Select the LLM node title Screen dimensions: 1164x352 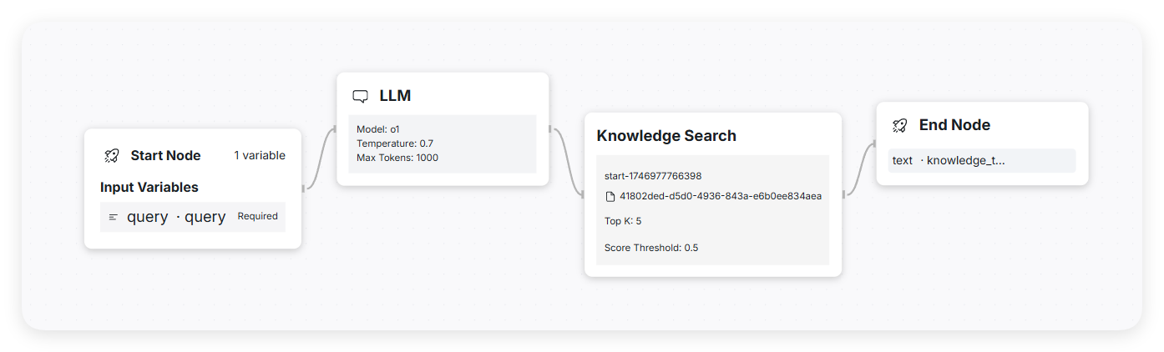pyautogui.click(x=395, y=96)
